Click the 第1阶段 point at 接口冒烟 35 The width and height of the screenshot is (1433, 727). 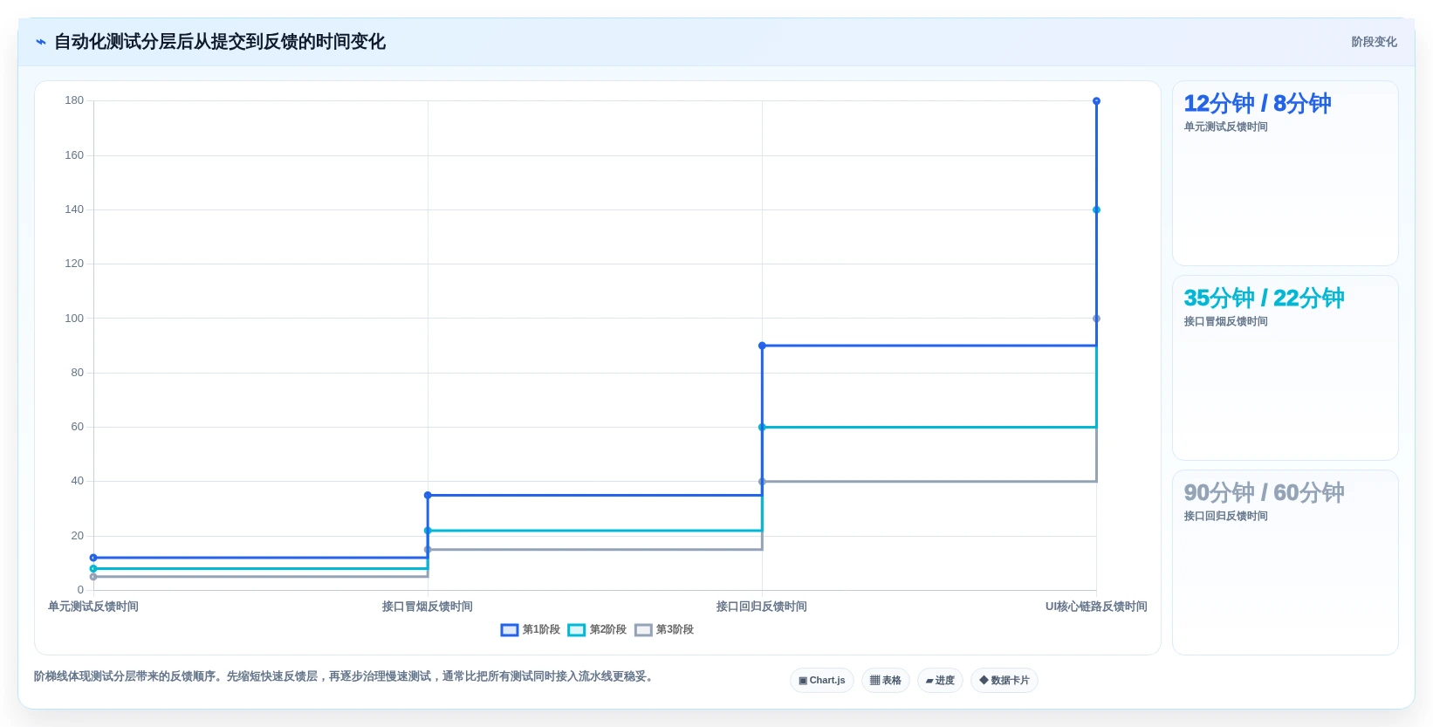428,496
